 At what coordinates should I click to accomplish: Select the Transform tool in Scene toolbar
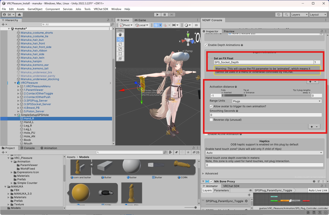point(120,58)
